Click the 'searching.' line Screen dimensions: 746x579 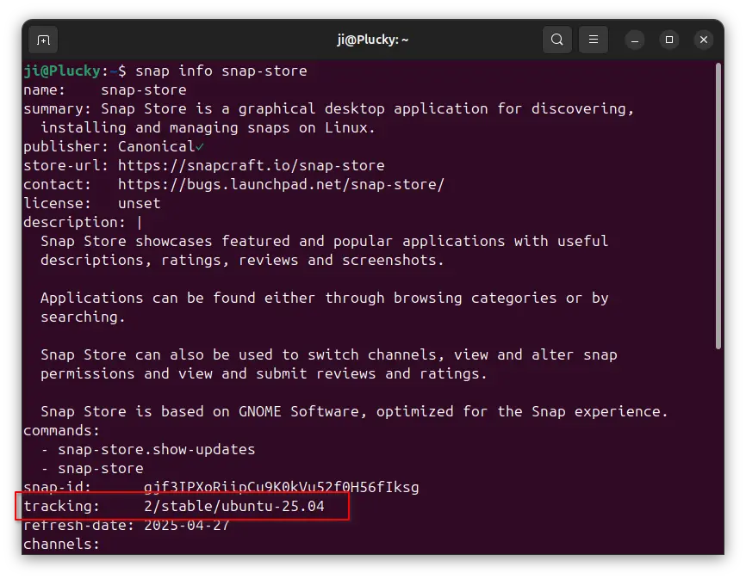coord(84,317)
